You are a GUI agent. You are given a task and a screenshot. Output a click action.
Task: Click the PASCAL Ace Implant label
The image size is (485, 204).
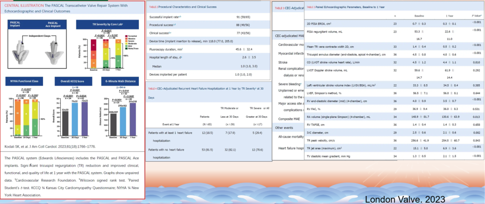52,24
